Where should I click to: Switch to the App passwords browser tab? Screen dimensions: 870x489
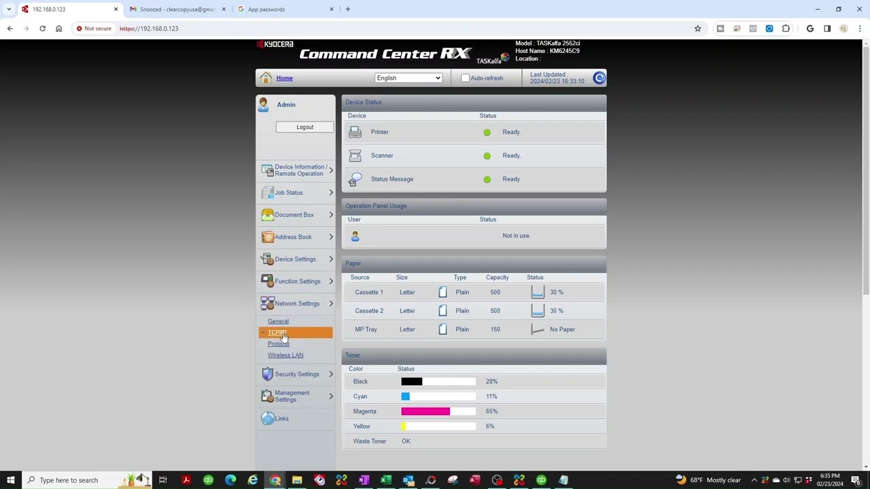pyautogui.click(x=285, y=10)
